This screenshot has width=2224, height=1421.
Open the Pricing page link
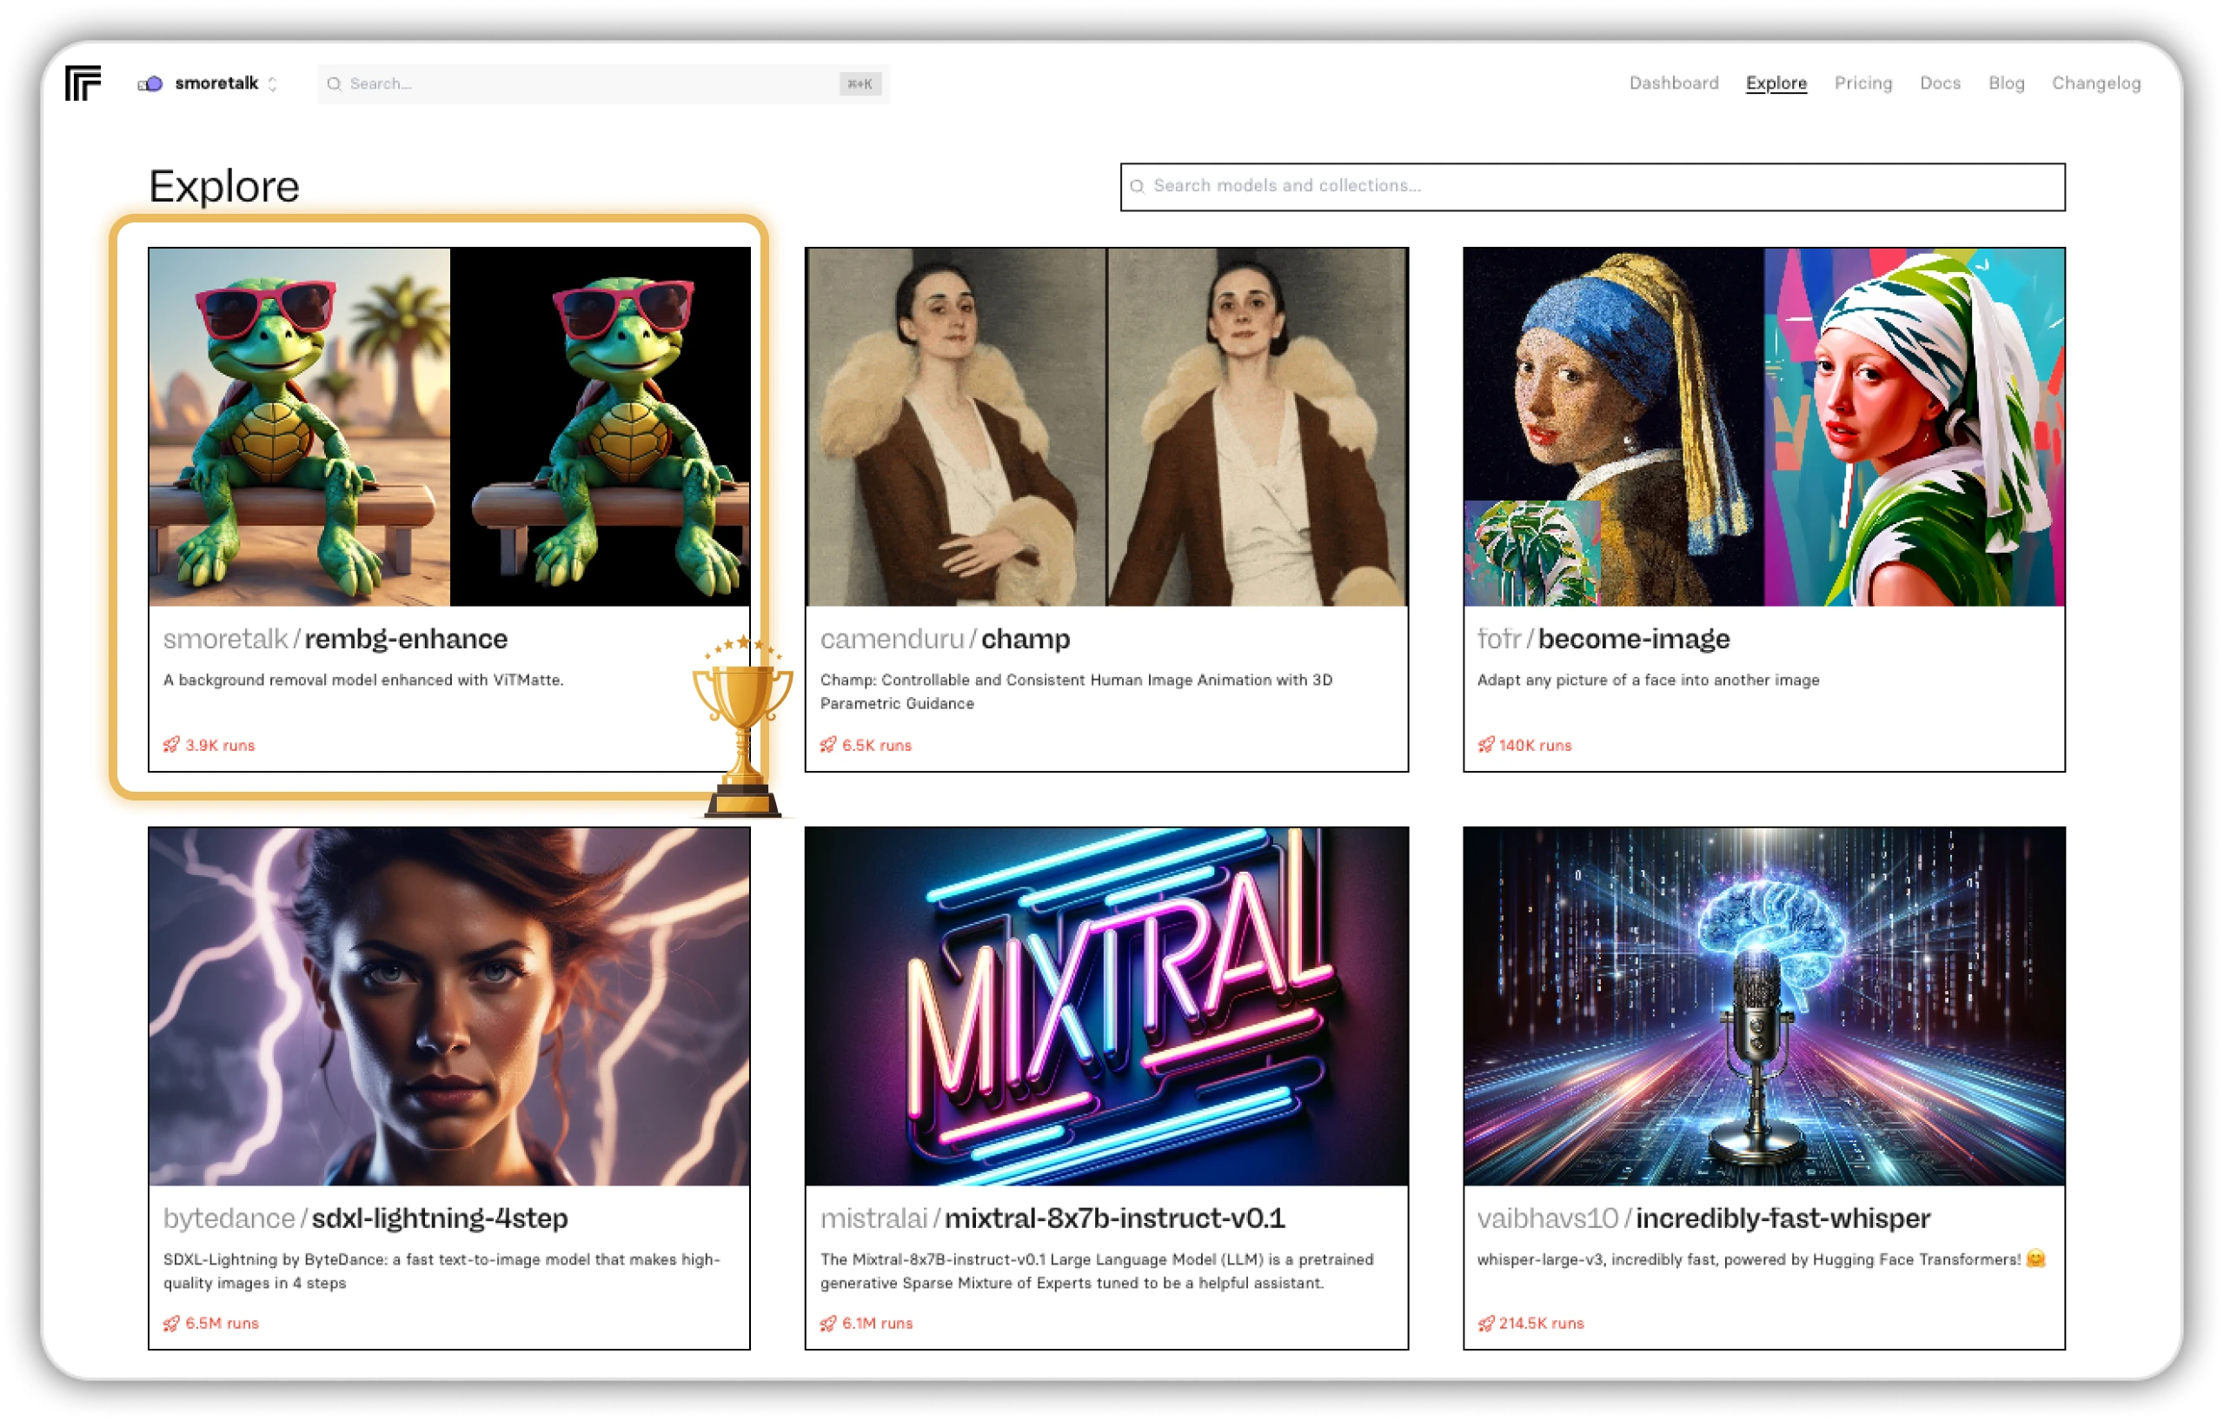coord(1862,83)
